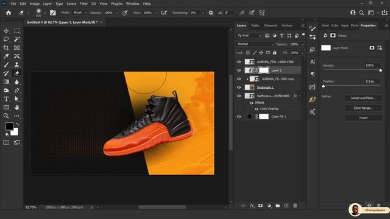Open Smoothing percentage dropdown arrow
This screenshot has width=390, height=219.
point(203,13)
